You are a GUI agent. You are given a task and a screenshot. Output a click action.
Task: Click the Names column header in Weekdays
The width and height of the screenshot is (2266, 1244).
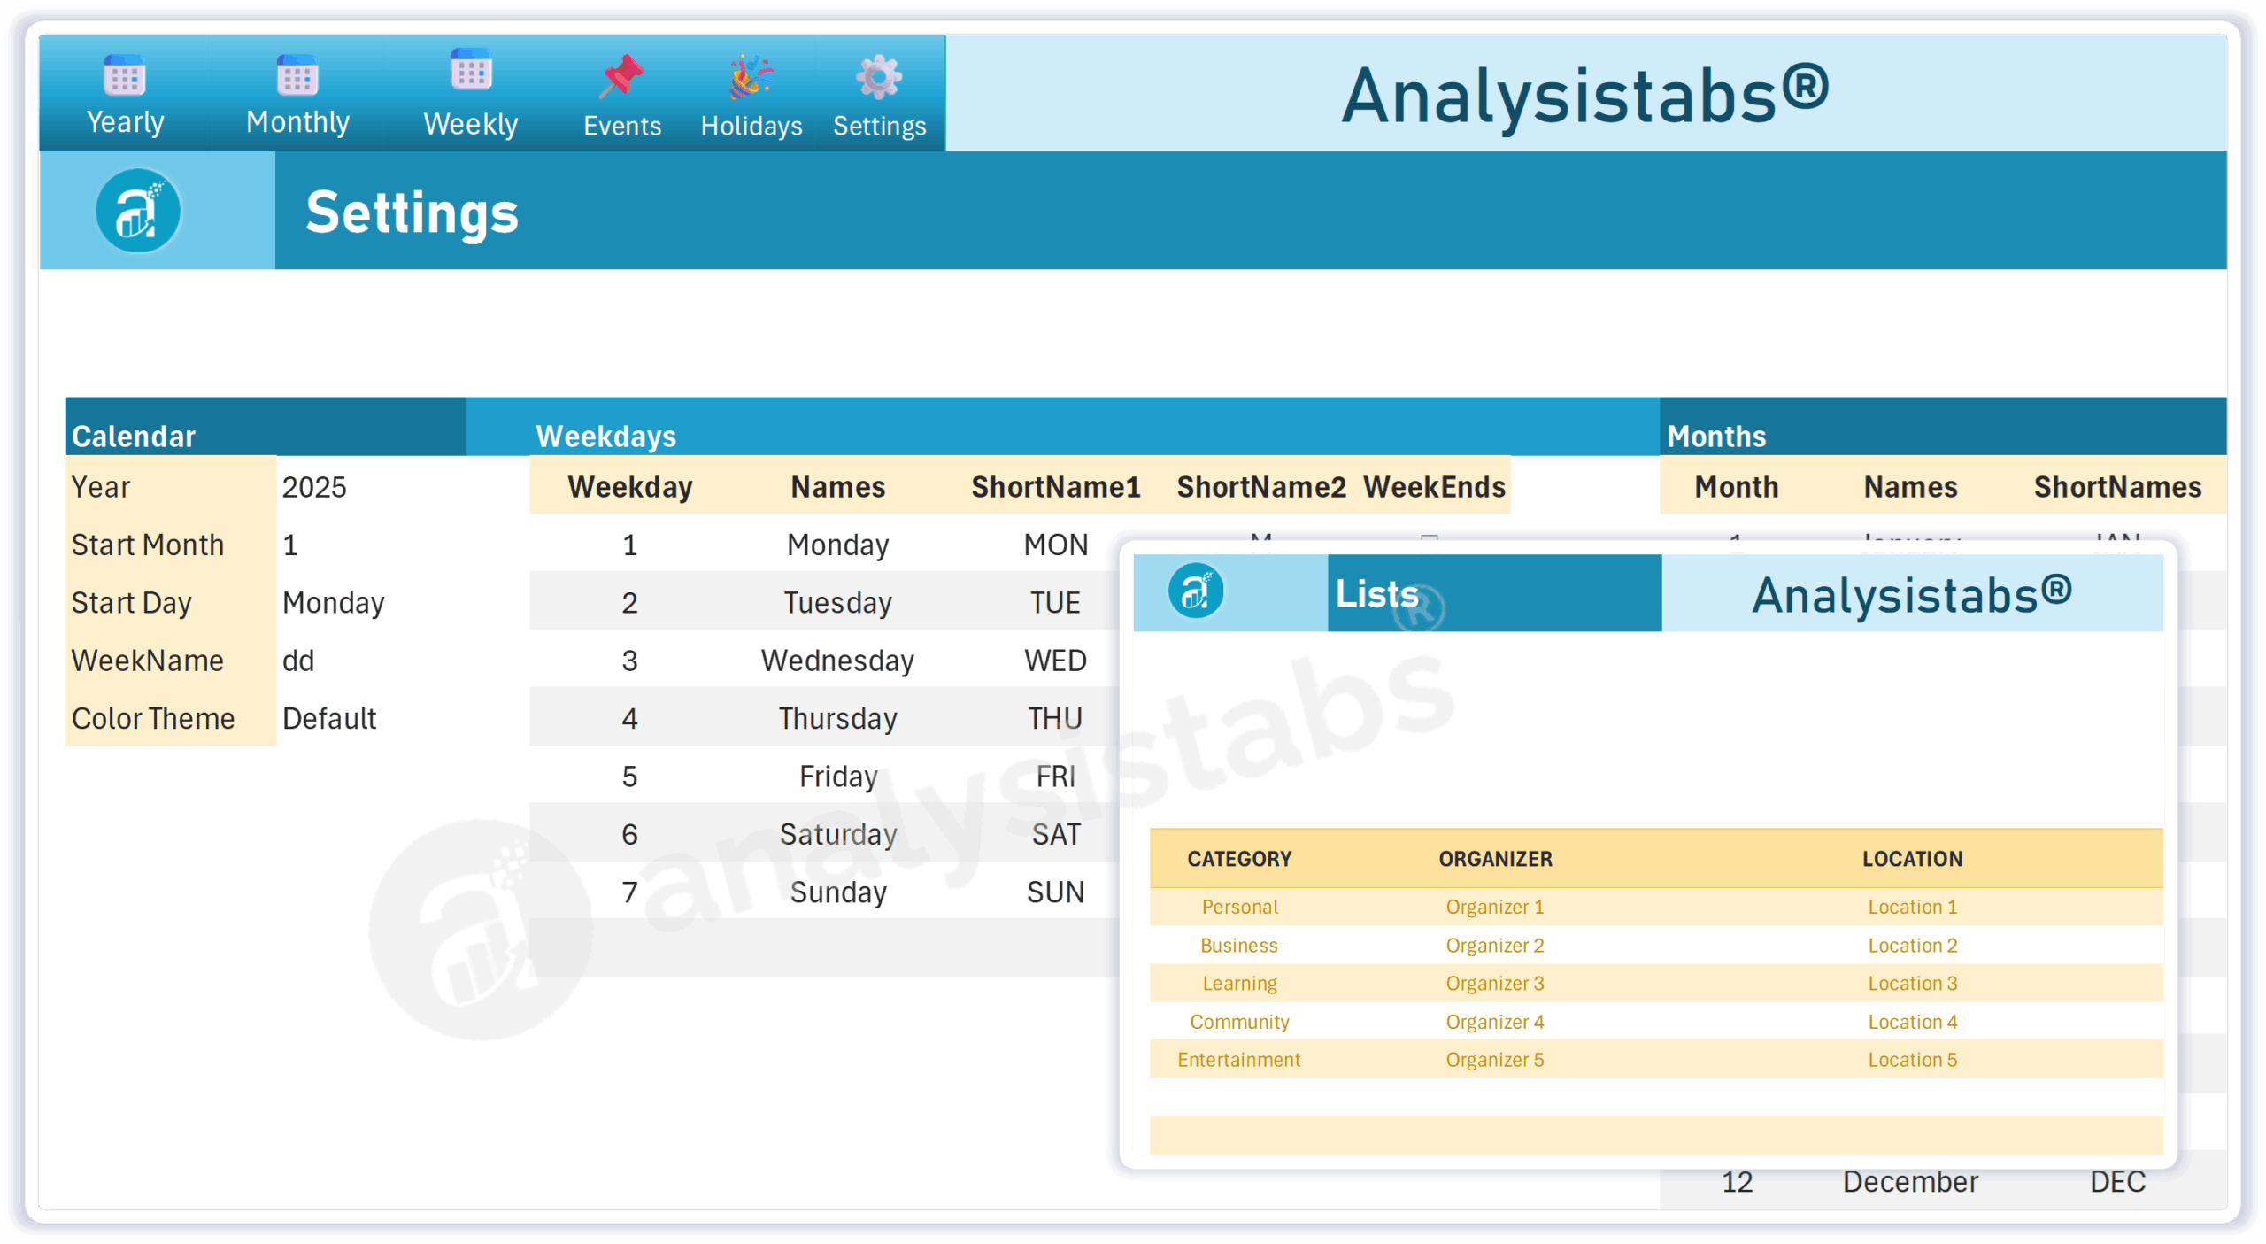tap(837, 487)
